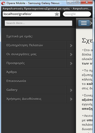
Task: Click the Opera logo in title bar
Action: 3,3
